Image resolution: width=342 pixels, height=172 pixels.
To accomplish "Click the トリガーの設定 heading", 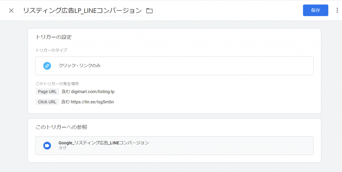I will pos(54,37).
